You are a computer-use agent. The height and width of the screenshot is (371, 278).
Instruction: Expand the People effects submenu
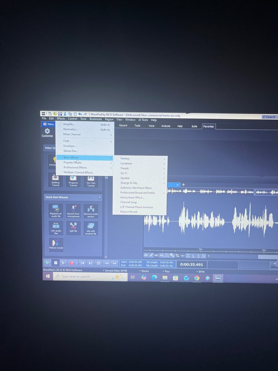140,168
